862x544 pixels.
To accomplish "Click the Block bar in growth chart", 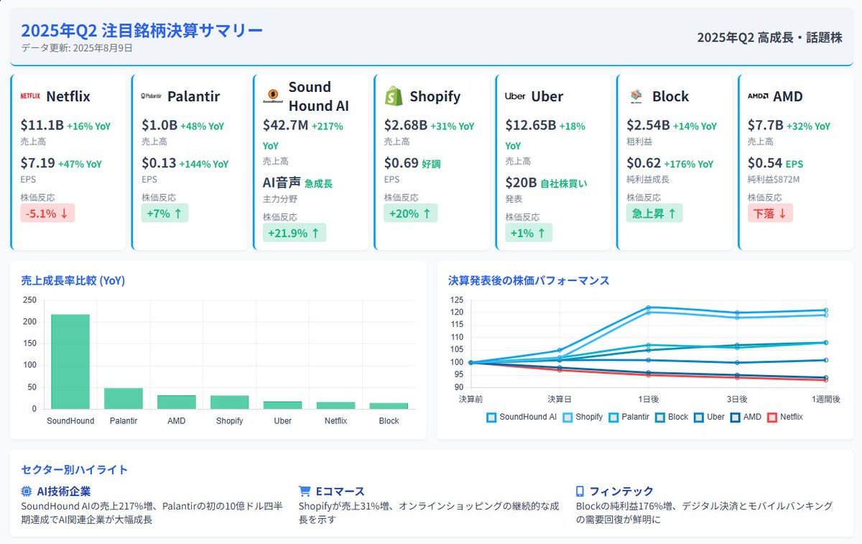I will (389, 406).
